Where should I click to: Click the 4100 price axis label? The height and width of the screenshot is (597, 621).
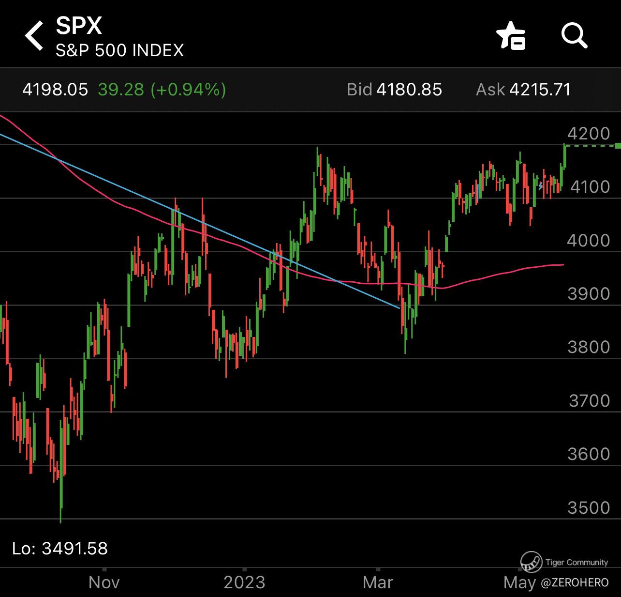[x=590, y=187]
